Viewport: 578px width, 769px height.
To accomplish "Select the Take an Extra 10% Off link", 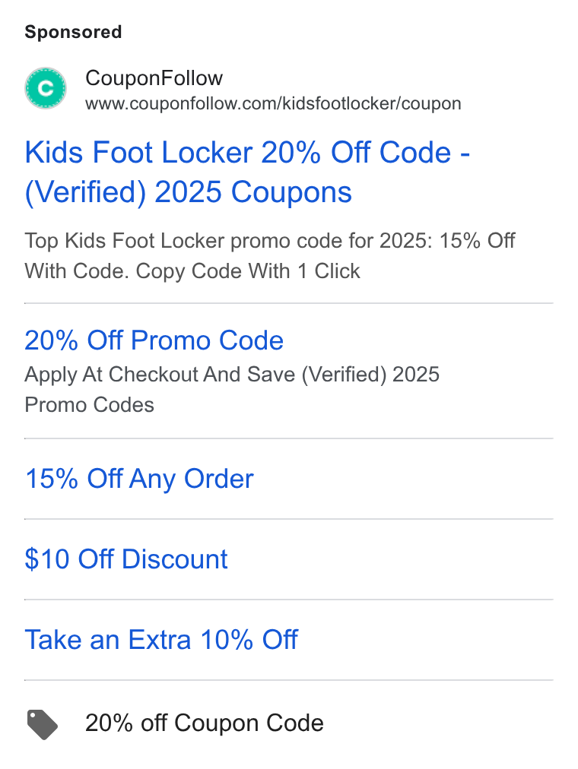I will (161, 640).
